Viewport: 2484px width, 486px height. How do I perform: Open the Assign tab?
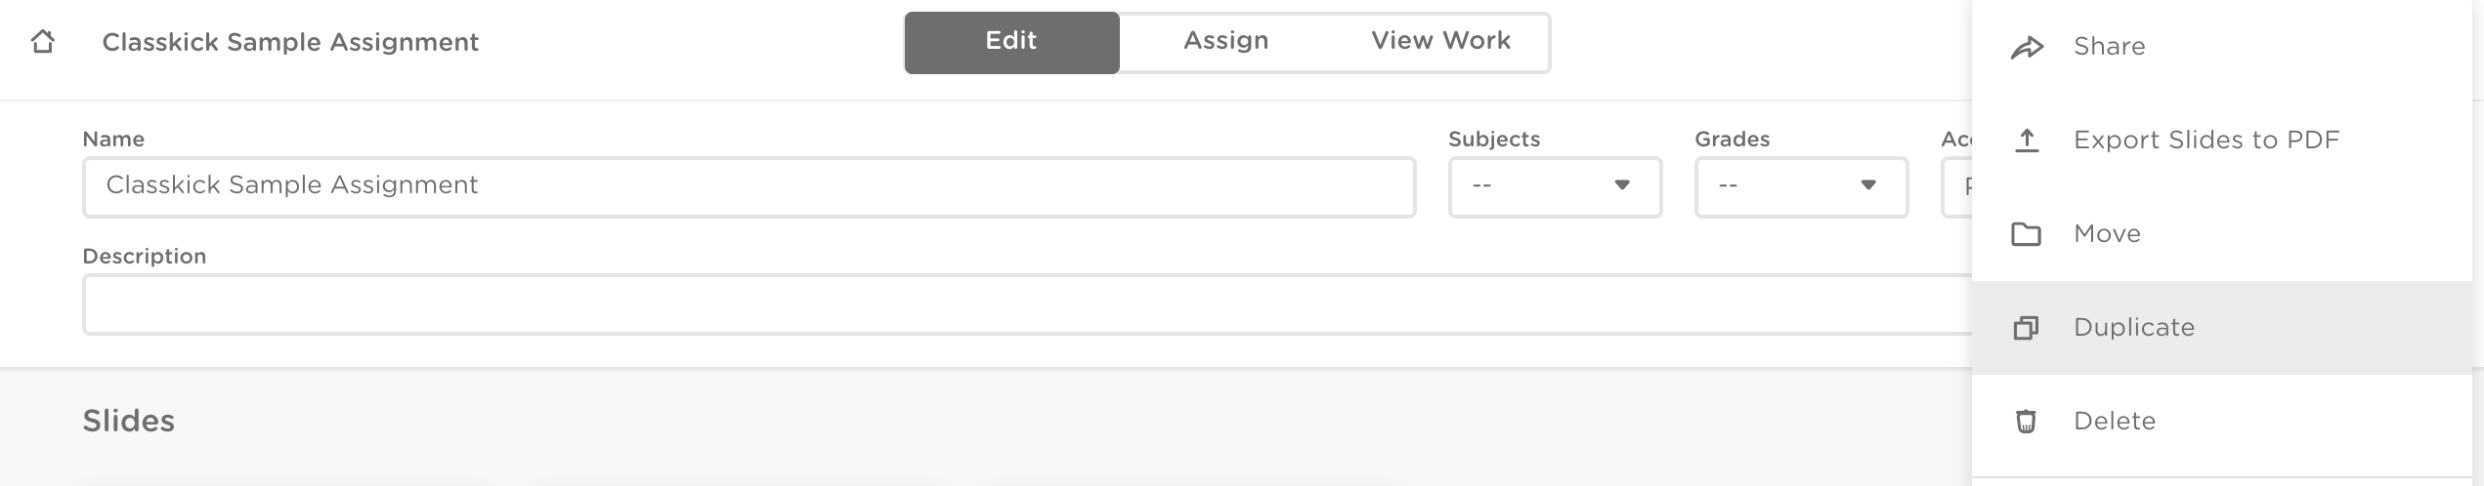tap(1225, 42)
